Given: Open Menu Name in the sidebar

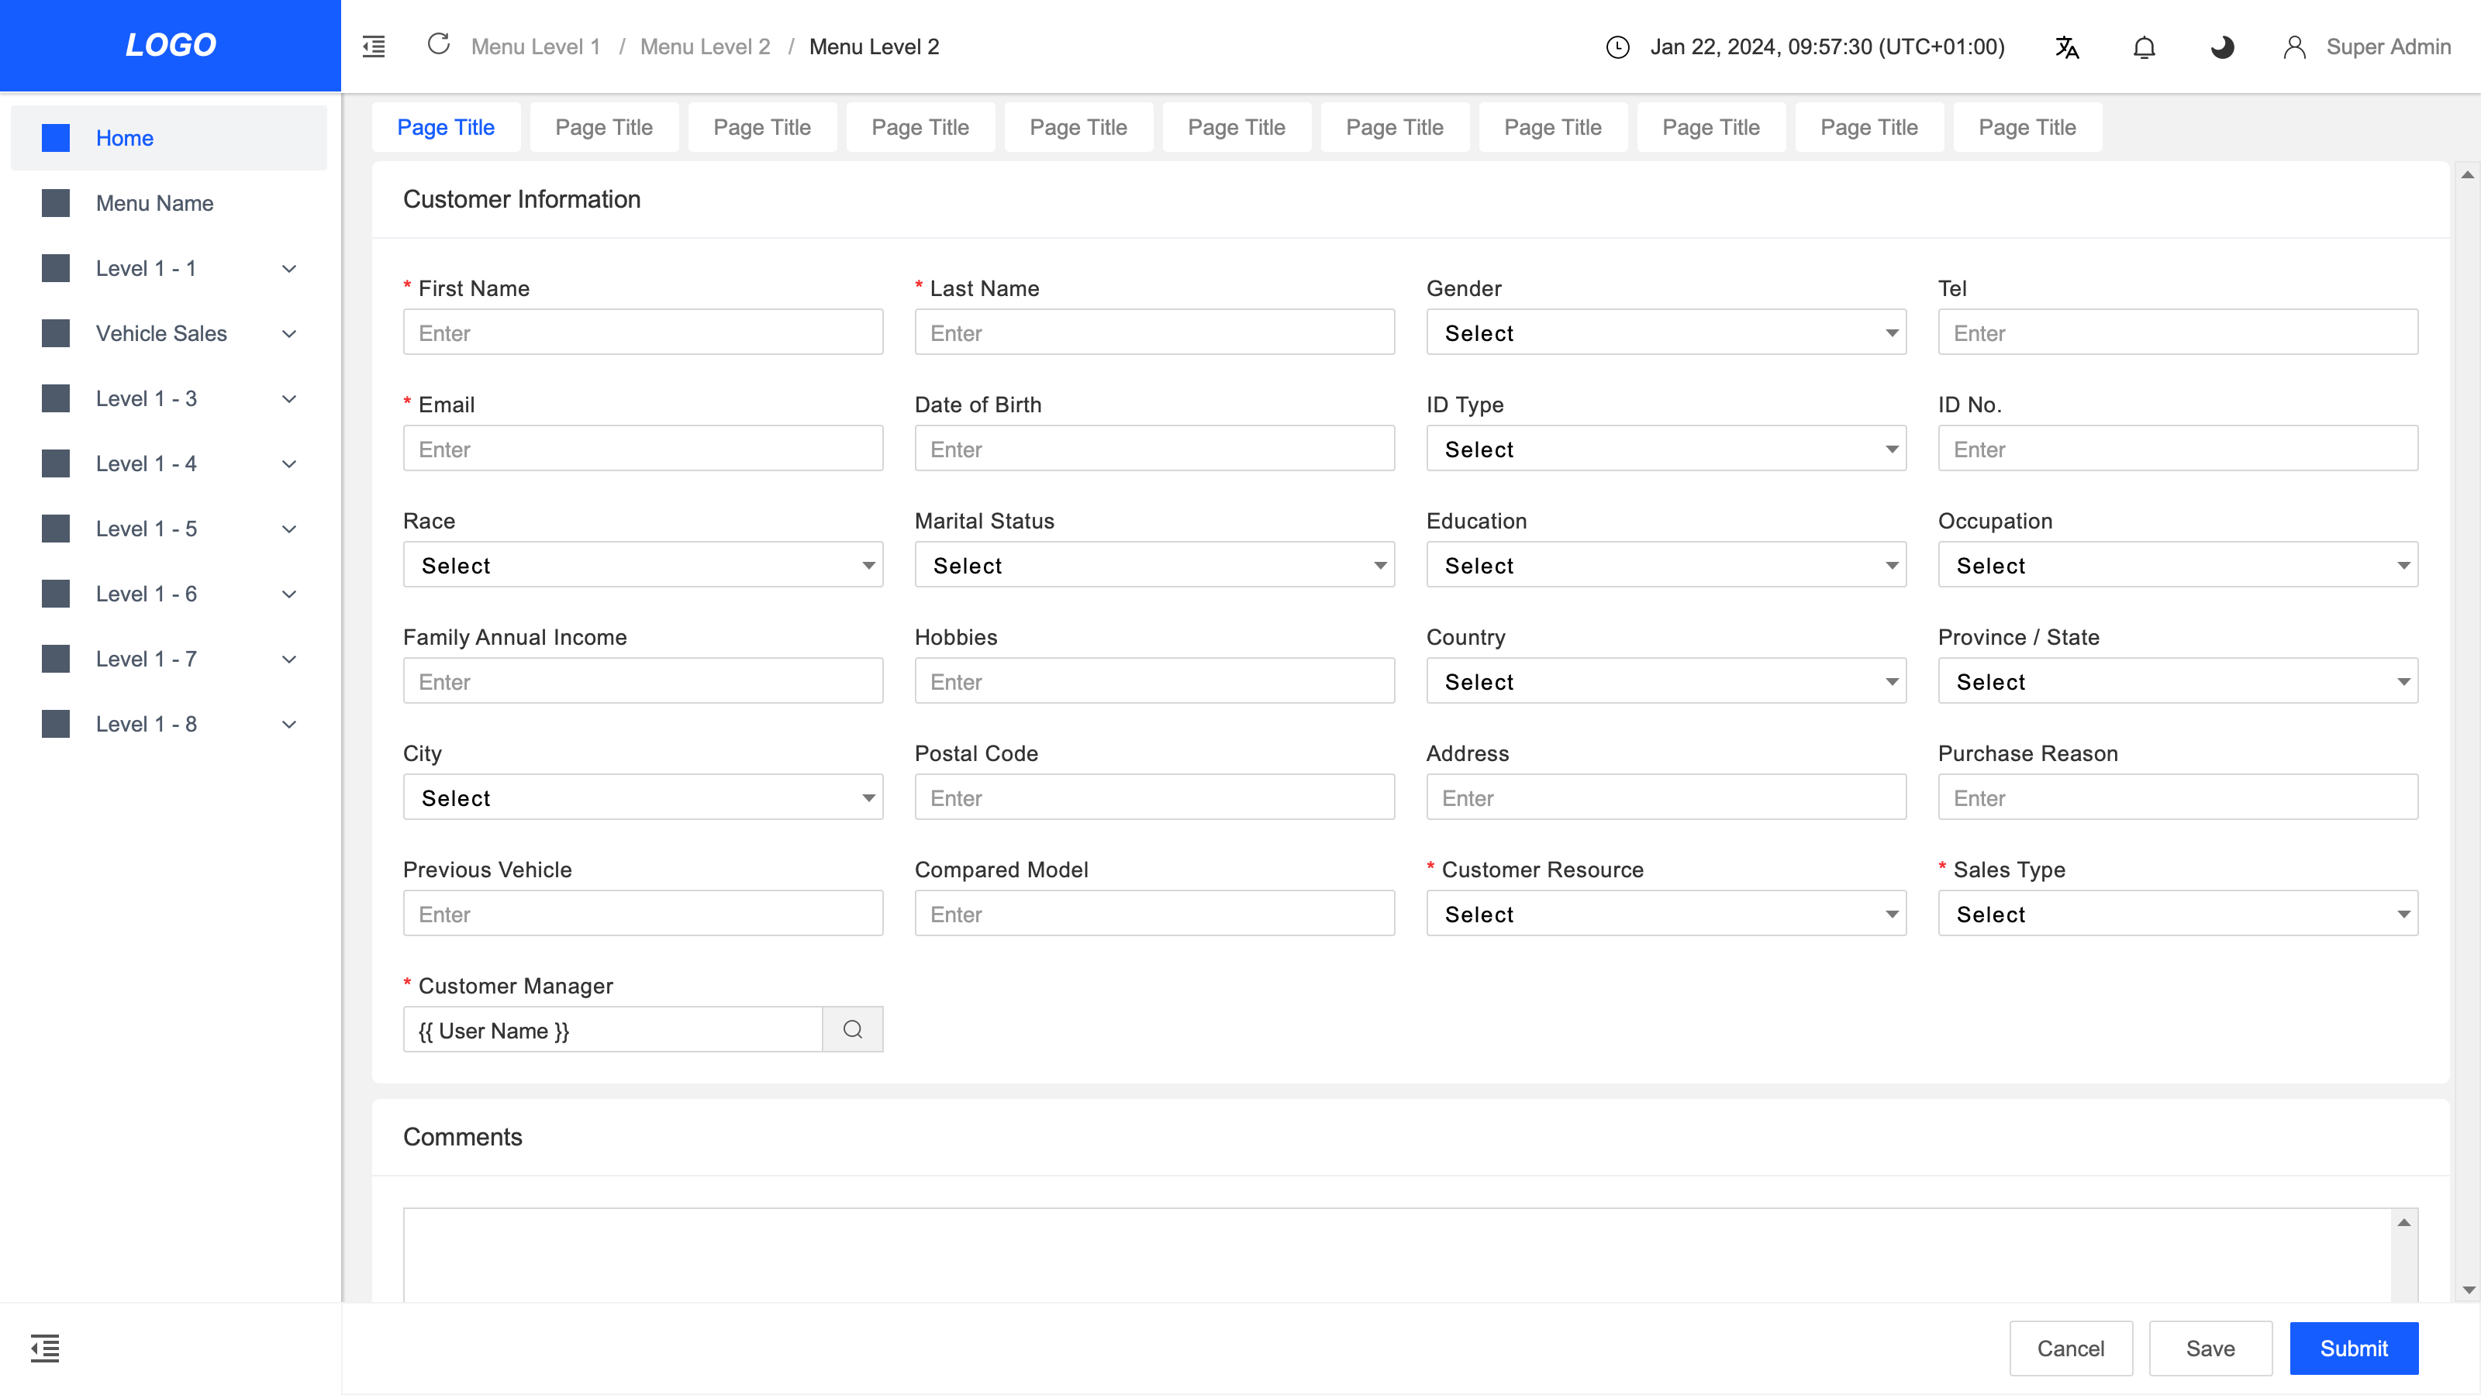Looking at the screenshot, I should click(x=168, y=203).
